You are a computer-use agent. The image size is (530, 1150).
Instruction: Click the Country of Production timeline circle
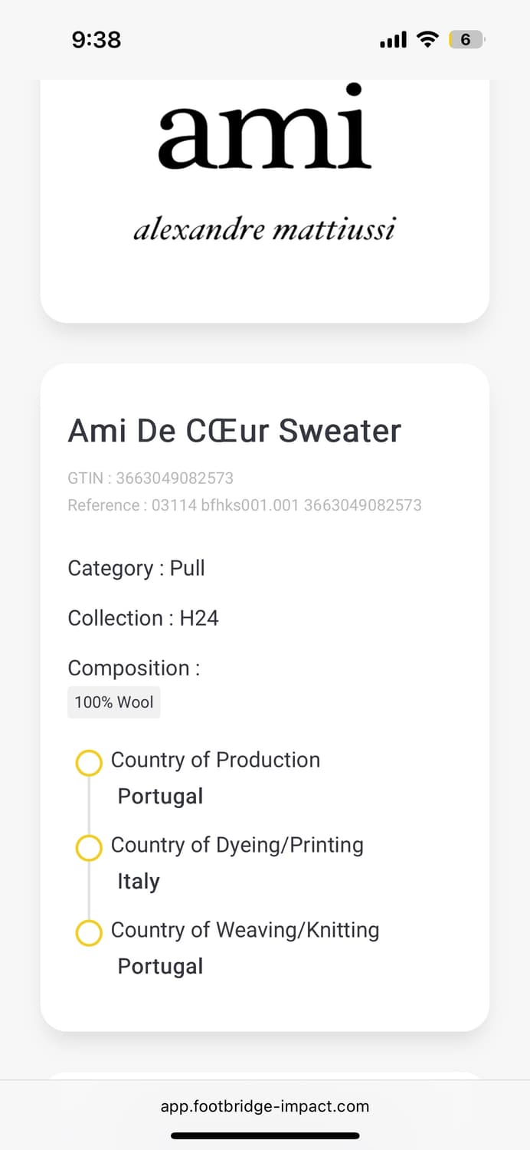pos(89,763)
